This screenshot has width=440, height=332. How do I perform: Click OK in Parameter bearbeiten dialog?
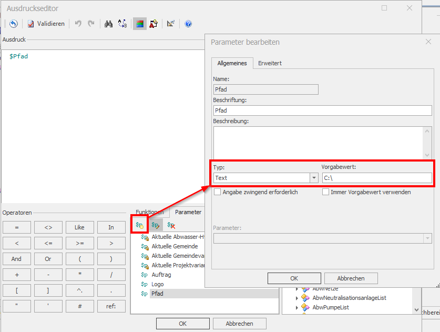(294, 278)
